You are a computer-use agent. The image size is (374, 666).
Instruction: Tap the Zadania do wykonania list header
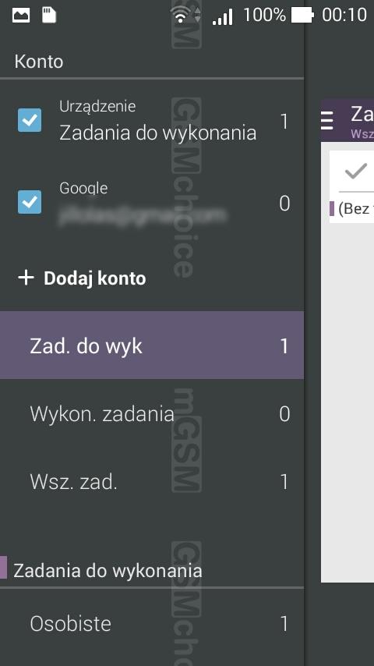click(x=108, y=570)
